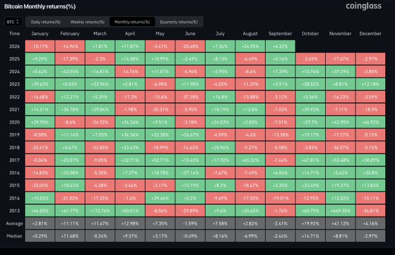Click the 2023 January cell +39.63%
The image size is (395, 255).
tap(40, 84)
